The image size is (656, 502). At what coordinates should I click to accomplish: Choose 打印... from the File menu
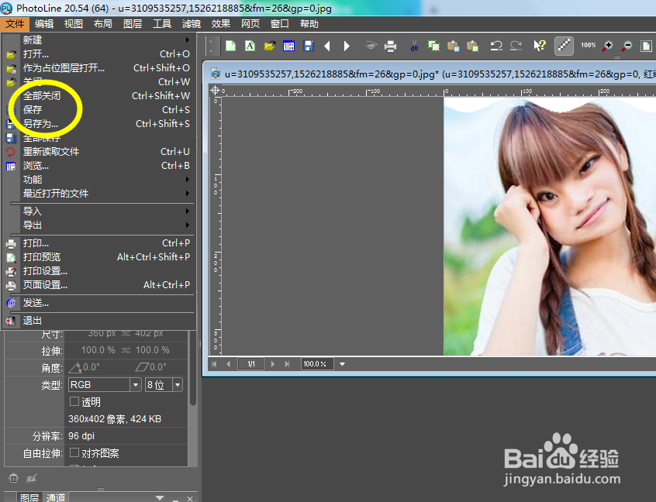point(100,242)
